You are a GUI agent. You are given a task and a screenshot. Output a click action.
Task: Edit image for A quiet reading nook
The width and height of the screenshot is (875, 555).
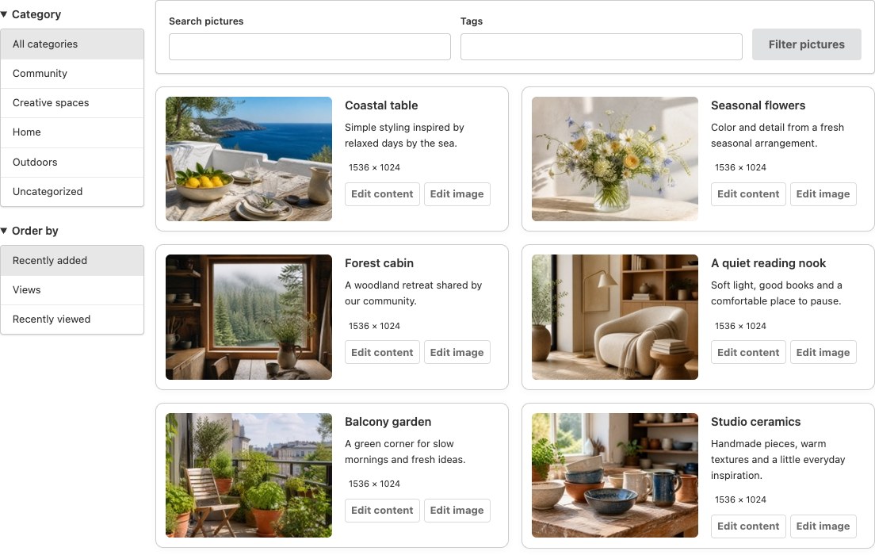pos(823,352)
